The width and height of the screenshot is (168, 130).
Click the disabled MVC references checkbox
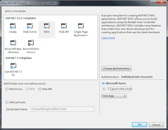(x=27, y=89)
